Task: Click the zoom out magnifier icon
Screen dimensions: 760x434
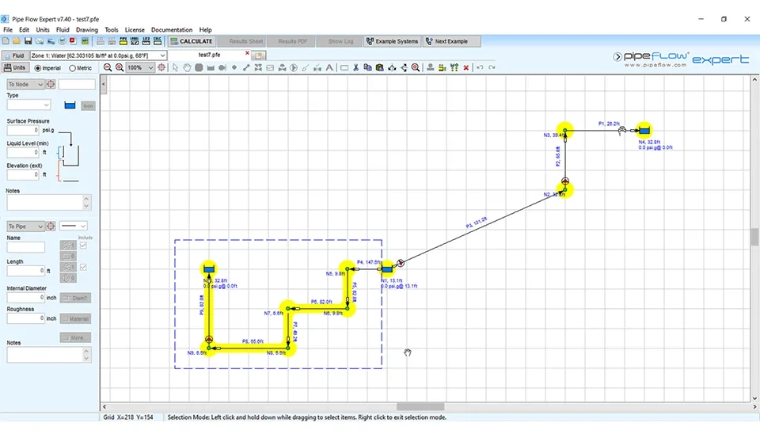Action: [x=108, y=68]
